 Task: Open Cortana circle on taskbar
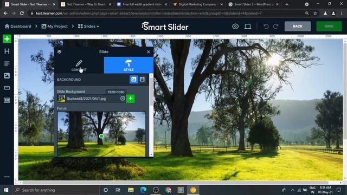pyautogui.click(x=106, y=190)
